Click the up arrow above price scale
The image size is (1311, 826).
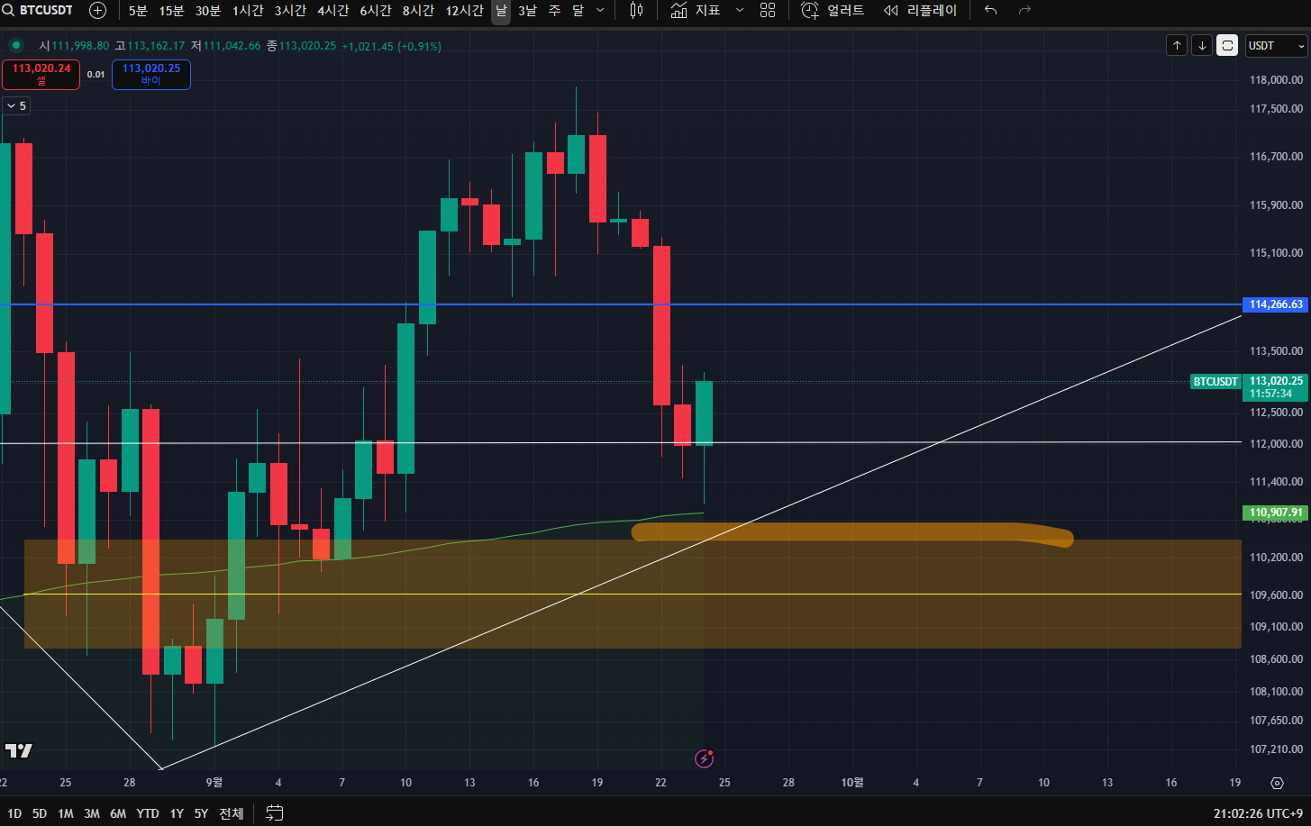[x=1177, y=45]
